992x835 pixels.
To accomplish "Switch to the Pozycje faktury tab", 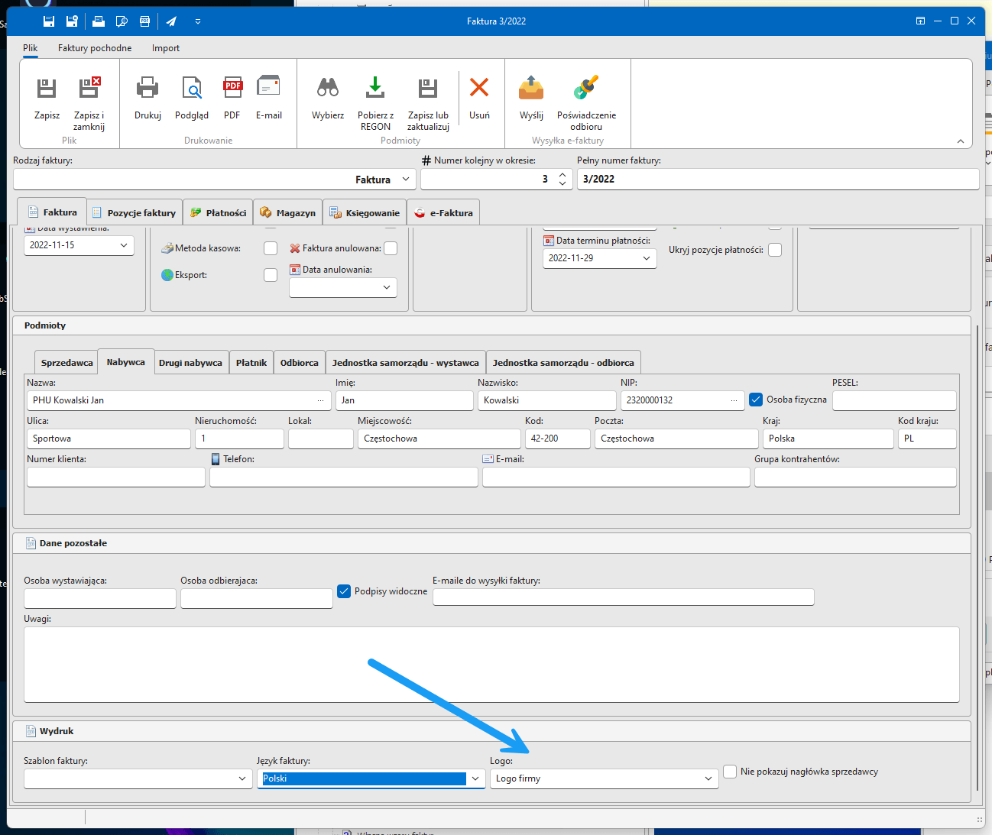I will [134, 213].
